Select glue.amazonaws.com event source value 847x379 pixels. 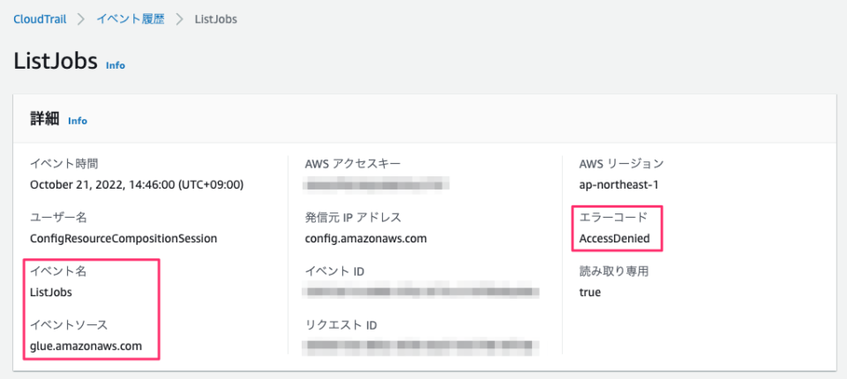pos(86,346)
